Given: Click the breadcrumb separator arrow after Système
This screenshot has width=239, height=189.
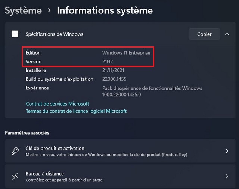Looking at the screenshot, I should (49, 10).
